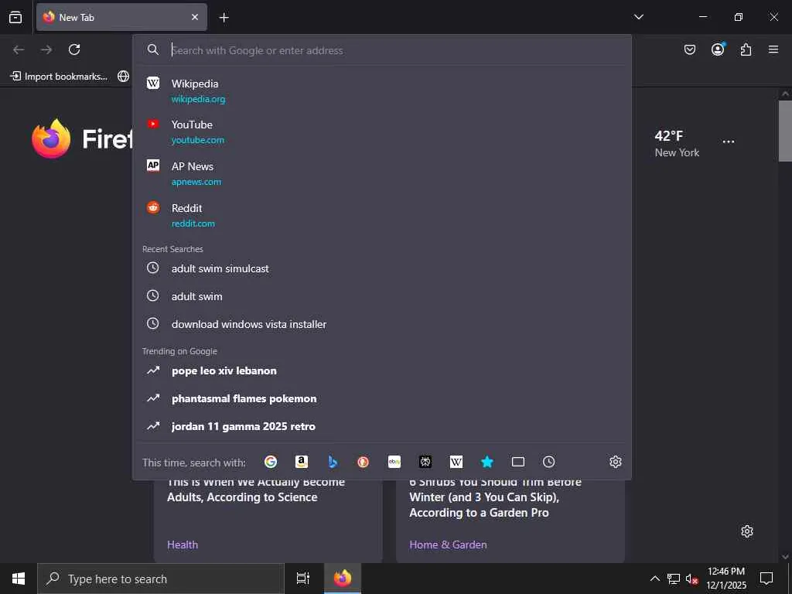Click the globe bookmark icon in the toolbar
The height and width of the screenshot is (594, 792).
click(123, 77)
